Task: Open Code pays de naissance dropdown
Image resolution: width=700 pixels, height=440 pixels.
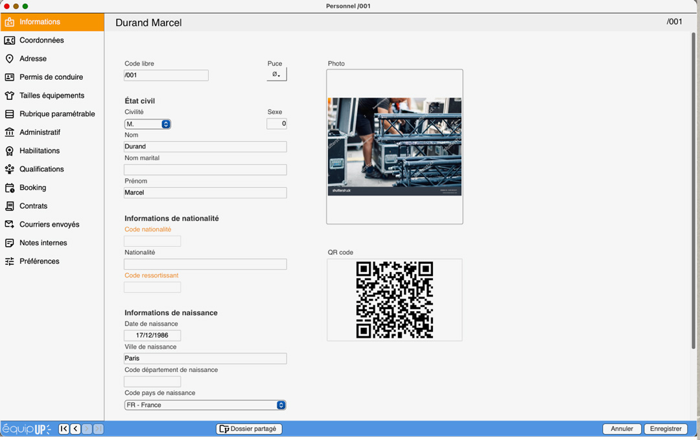Action: click(x=205, y=405)
